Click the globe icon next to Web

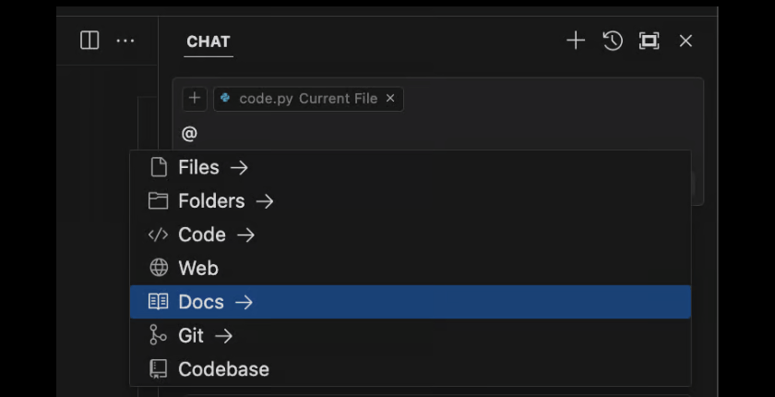pos(159,268)
